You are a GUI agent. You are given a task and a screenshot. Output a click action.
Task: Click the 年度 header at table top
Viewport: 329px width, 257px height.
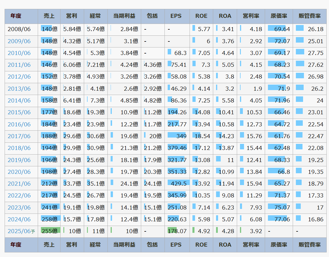16,16
